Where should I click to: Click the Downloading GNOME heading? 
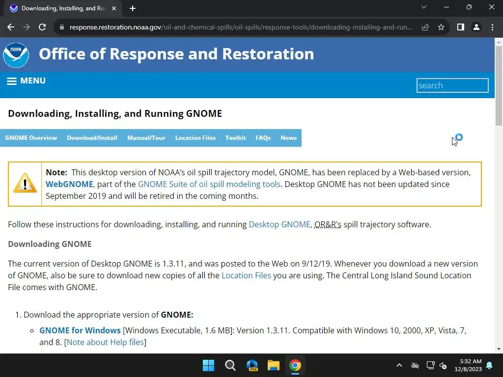coord(50,244)
